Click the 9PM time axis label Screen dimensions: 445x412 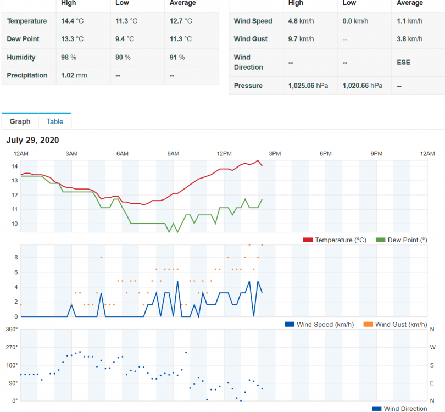click(x=376, y=153)
